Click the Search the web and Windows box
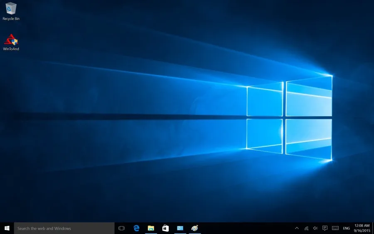 (64, 228)
